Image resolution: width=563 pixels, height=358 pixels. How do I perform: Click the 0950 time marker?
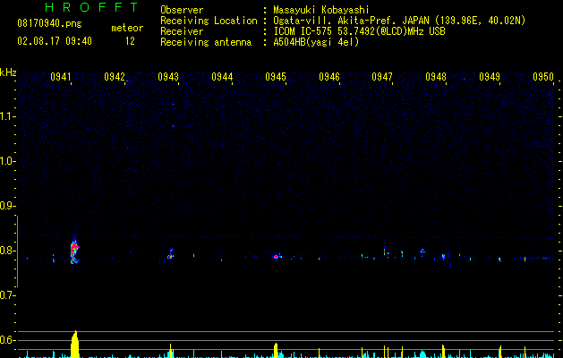point(543,77)
